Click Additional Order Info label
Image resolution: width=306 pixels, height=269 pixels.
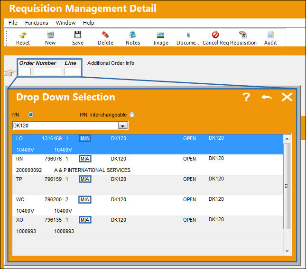111,63
